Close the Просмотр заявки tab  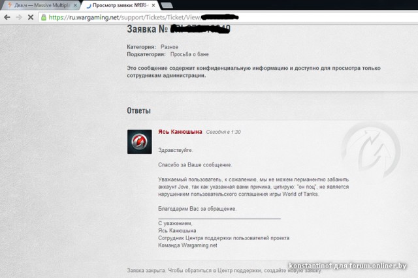tap(153, 5)
